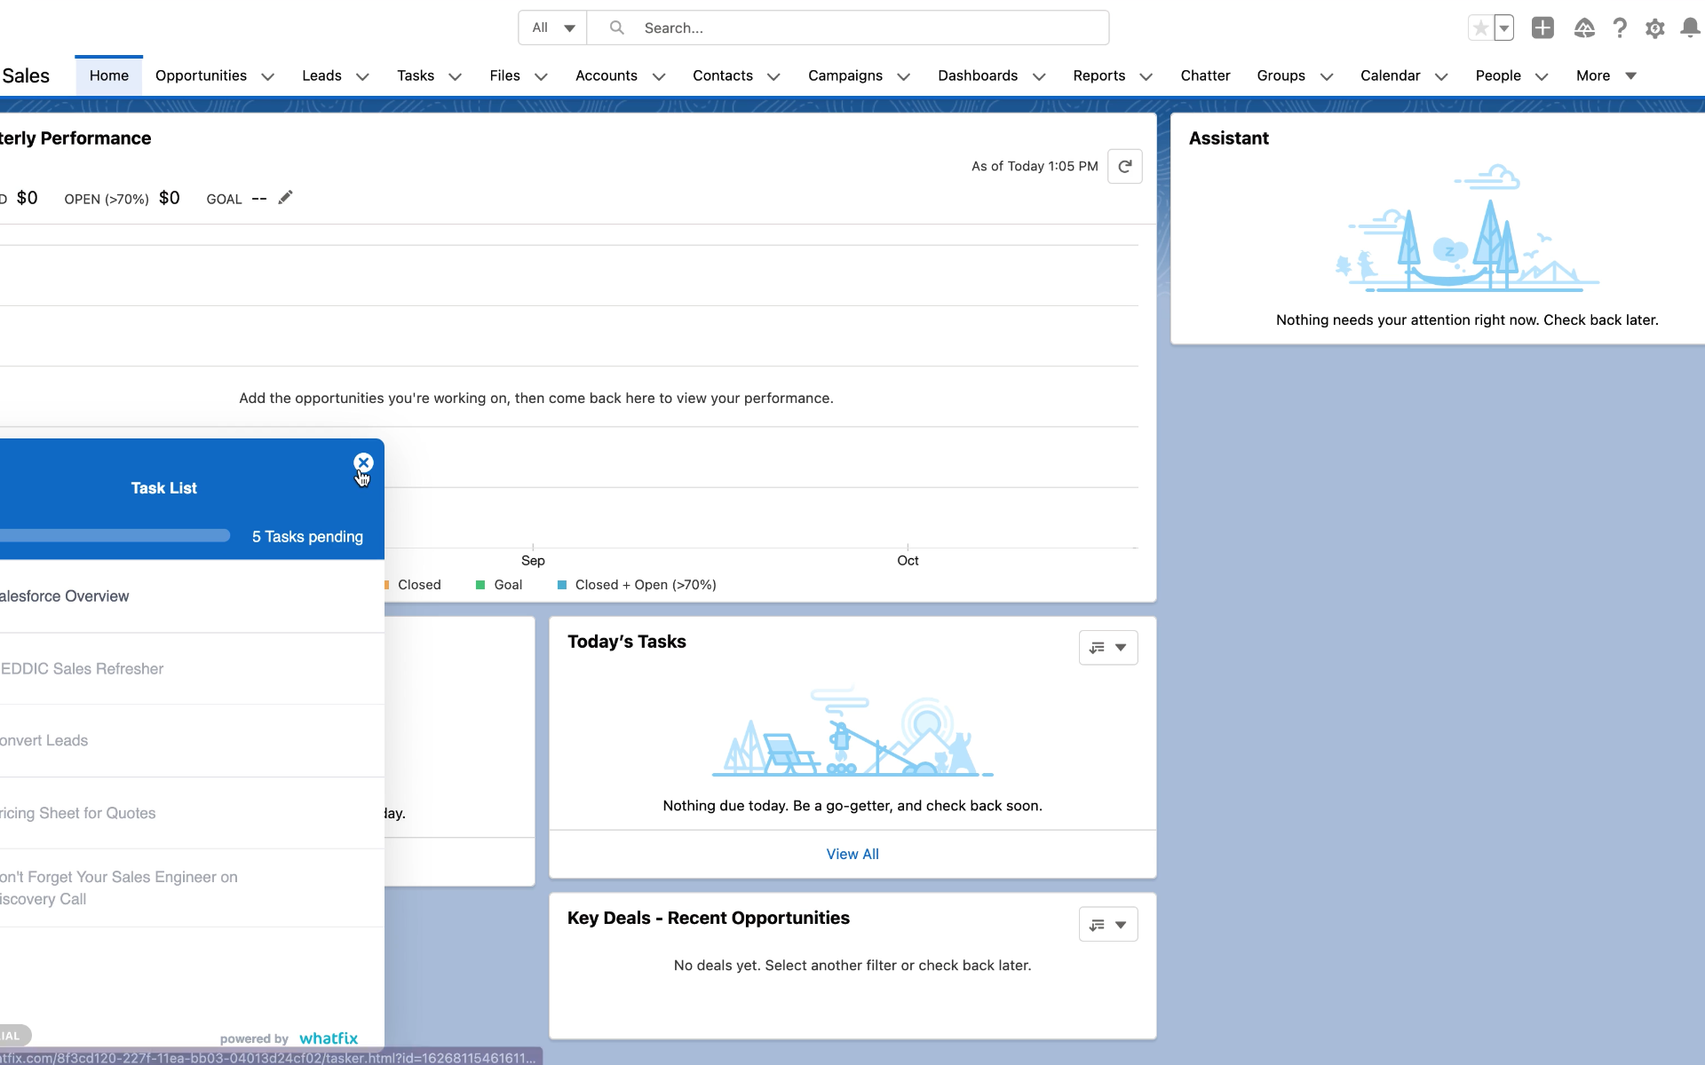Expand the Opportunities tab chevron

pos(267,76)
